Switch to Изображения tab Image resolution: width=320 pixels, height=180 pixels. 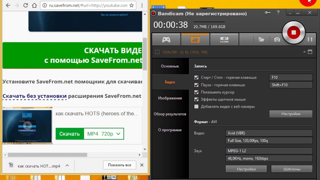(170, 98)
